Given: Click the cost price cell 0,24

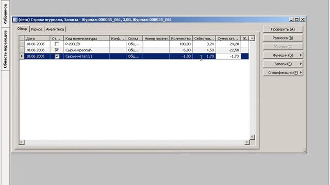Looking at the screenshot, I should click(204, 44).
